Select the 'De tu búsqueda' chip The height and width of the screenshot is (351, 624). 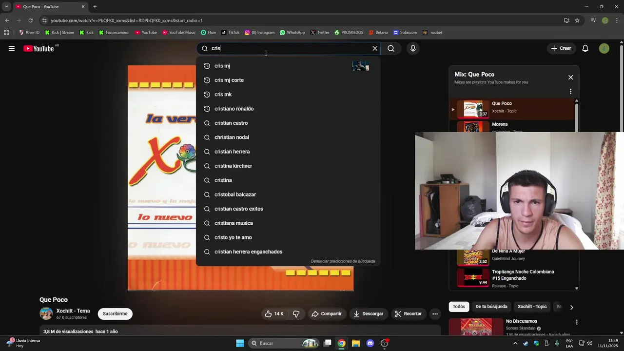(491, 307)
